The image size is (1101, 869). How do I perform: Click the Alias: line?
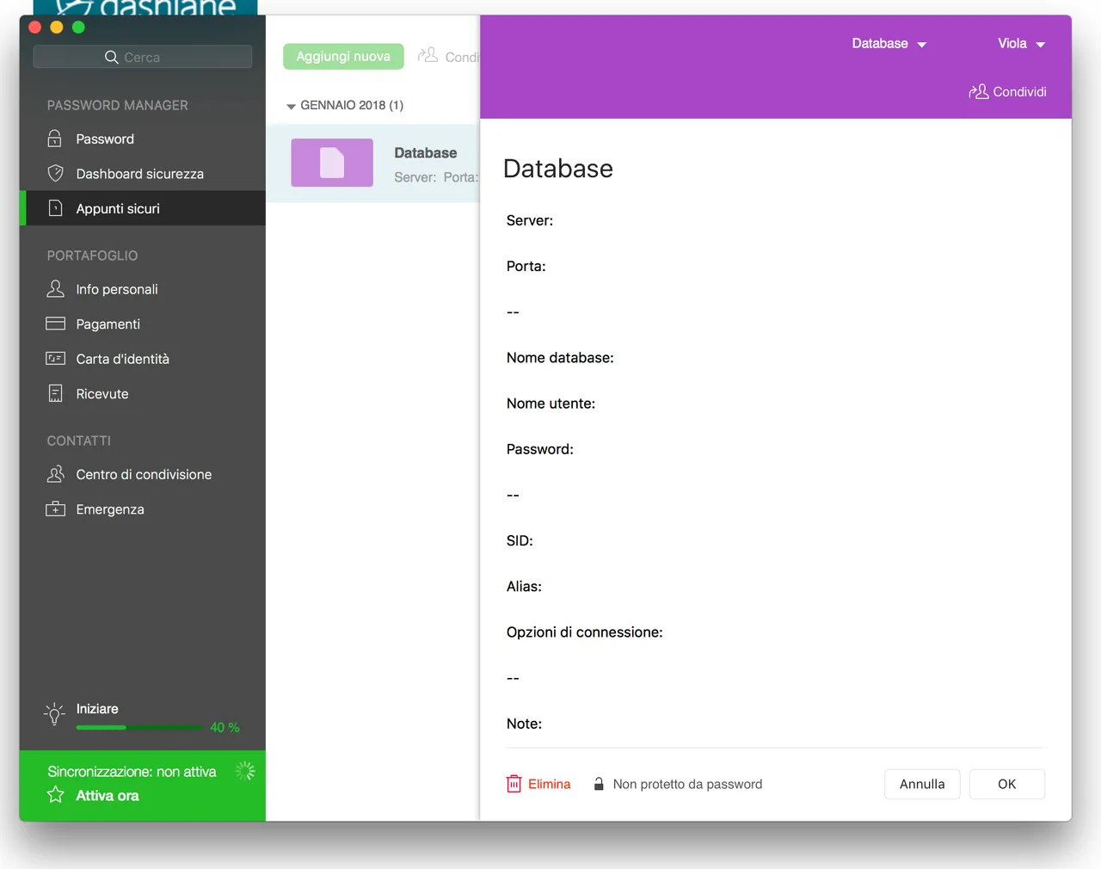coord(524,586)
